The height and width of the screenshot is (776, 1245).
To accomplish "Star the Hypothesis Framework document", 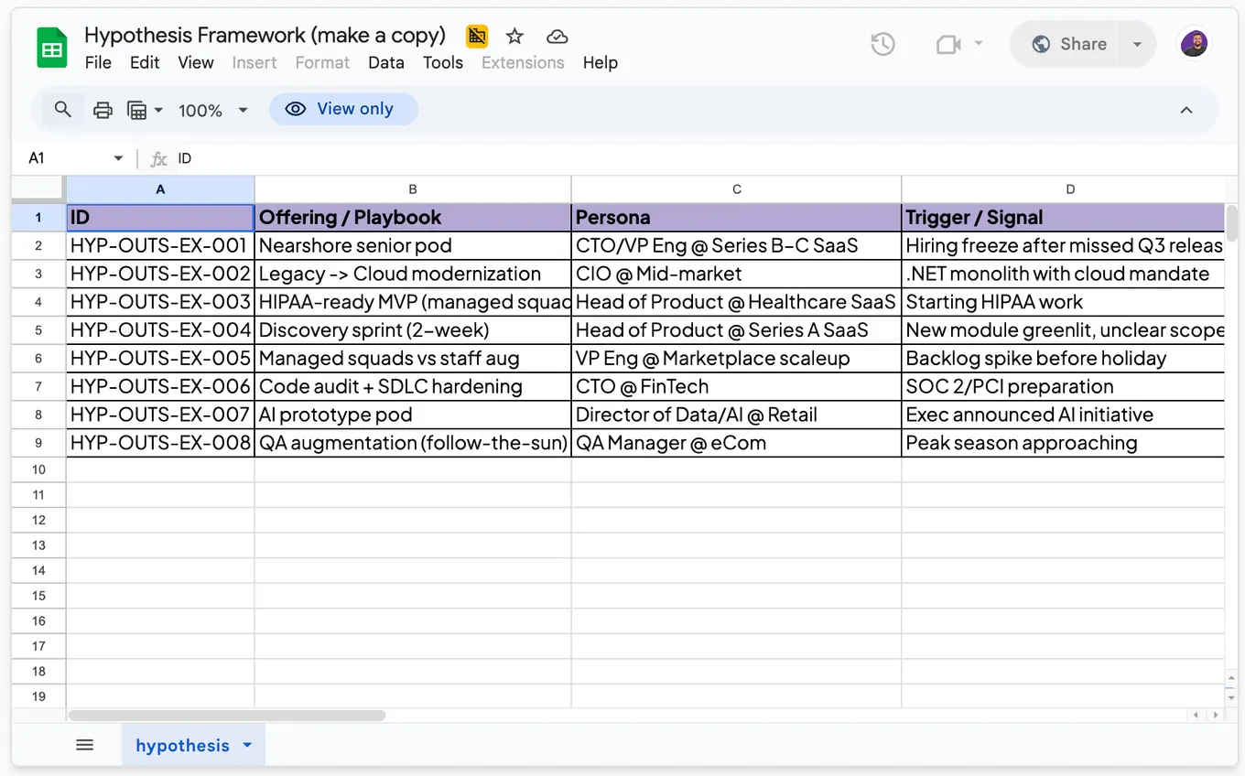I will 515,37.
